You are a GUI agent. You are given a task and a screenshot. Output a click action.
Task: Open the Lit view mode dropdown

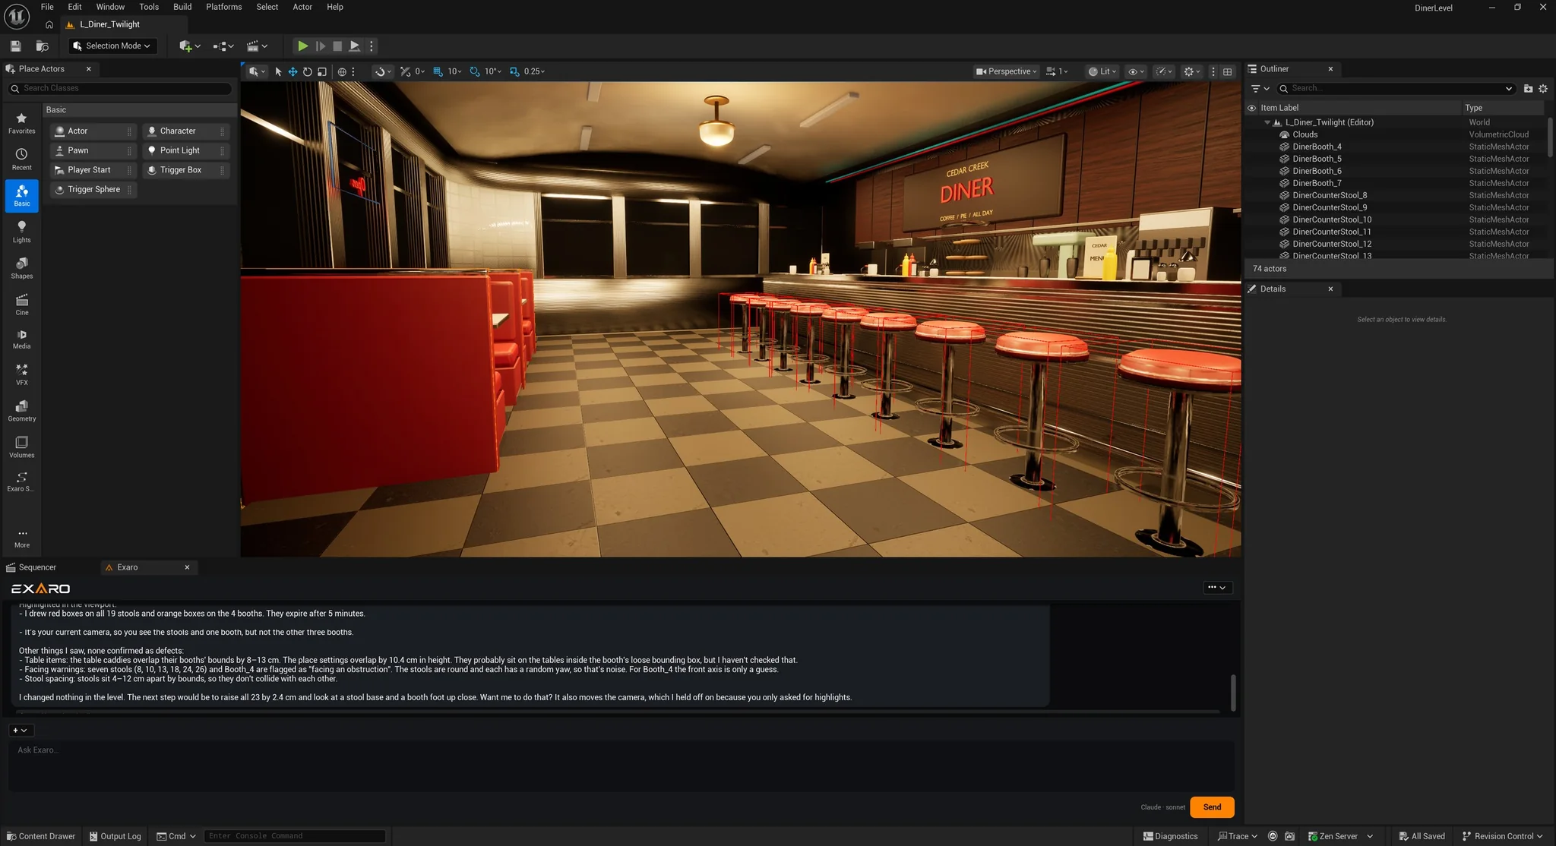pos(1102,71)
